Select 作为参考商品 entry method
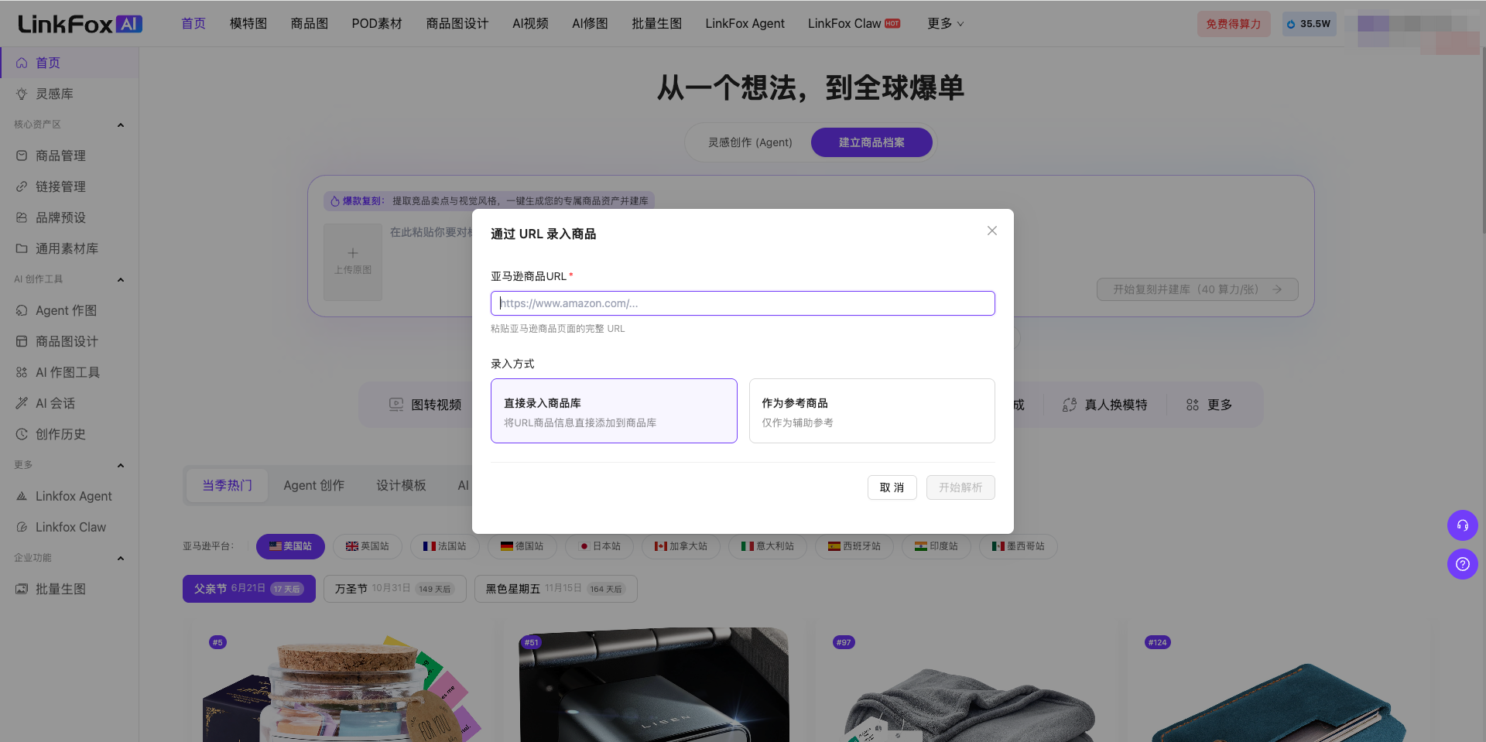 [871, 411]
